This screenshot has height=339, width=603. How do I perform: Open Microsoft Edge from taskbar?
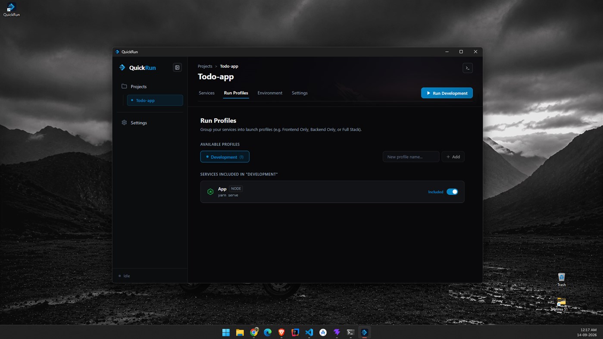pos(268,333)
